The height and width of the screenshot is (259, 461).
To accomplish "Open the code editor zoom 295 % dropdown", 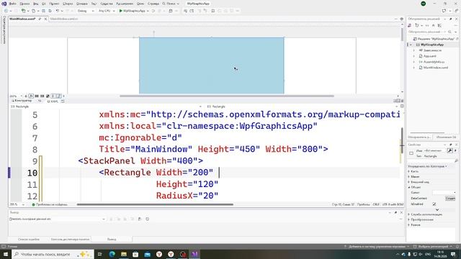I will point(17,204).
